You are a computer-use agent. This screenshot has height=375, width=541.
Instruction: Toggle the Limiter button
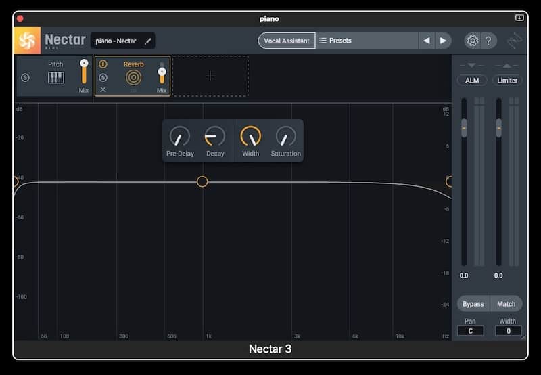pos(507,81)
